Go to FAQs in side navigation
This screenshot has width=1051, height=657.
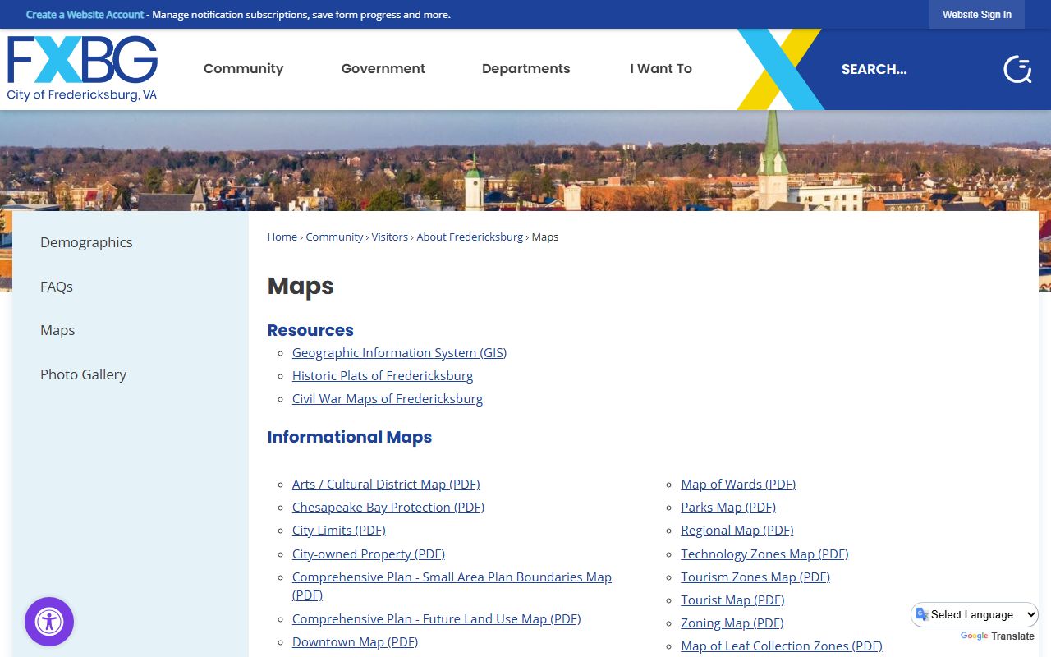pos(57,287)
